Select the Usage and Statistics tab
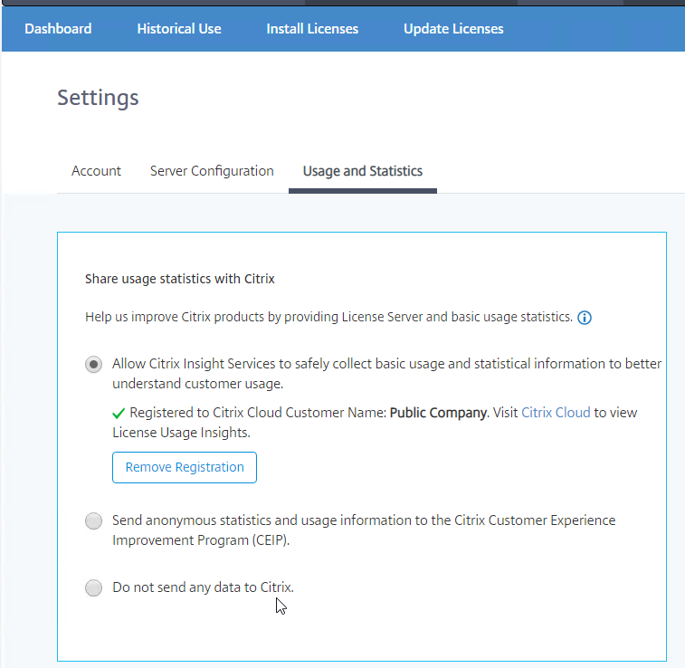Viewport: 685px width, 668px height. tap(363, 171)
